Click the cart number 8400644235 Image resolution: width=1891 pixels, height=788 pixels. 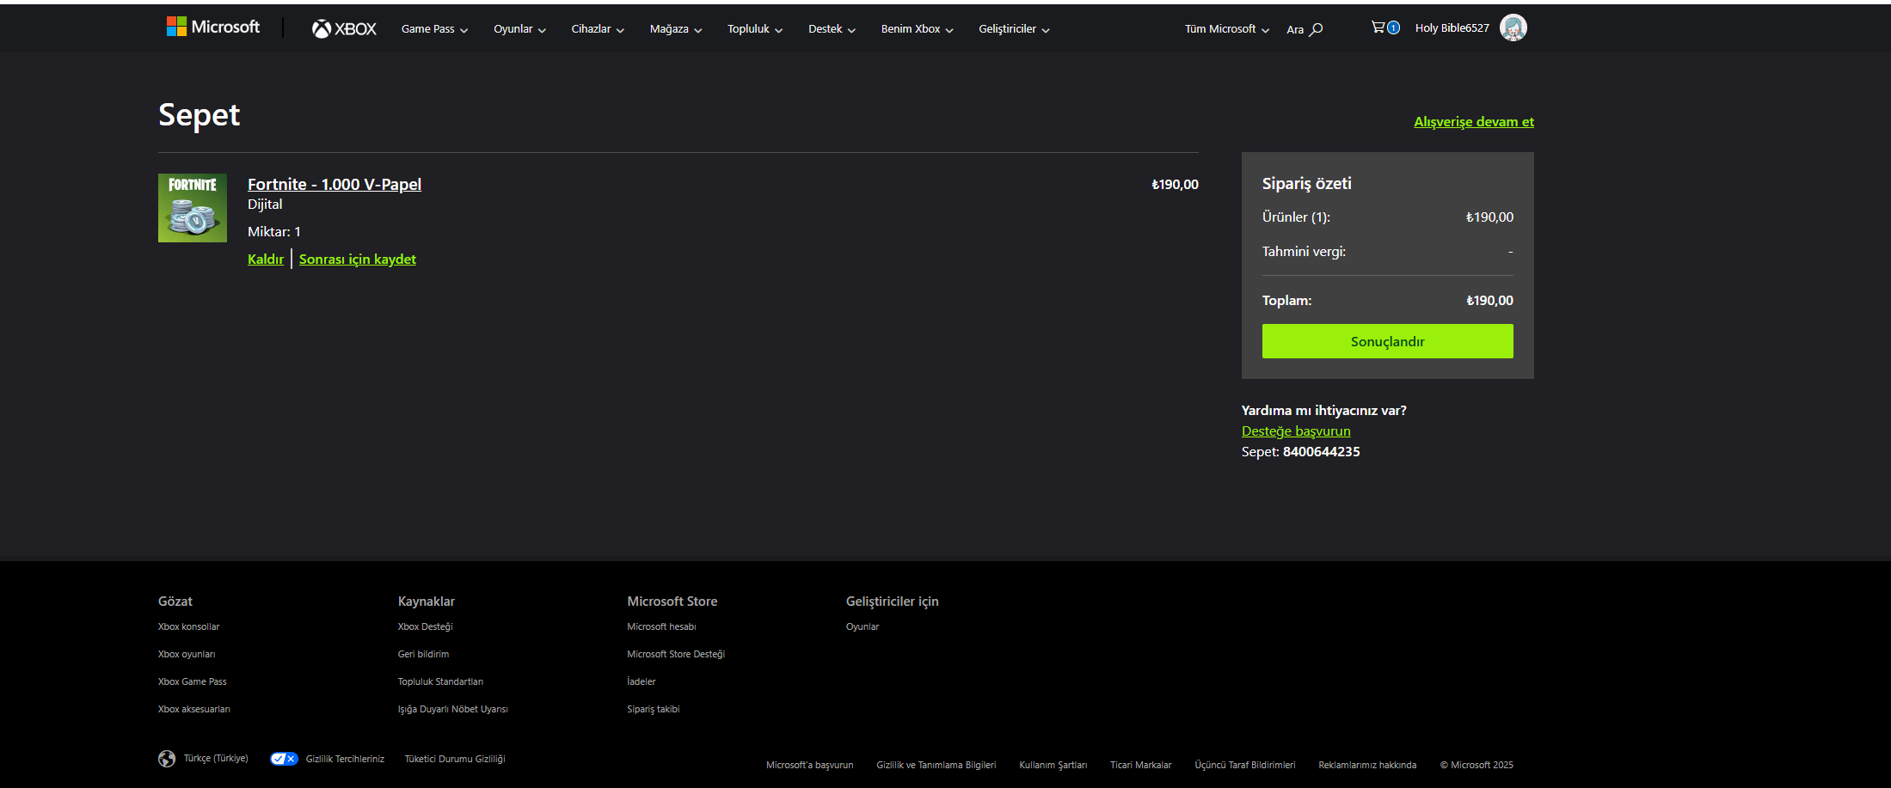point(1321,452)
